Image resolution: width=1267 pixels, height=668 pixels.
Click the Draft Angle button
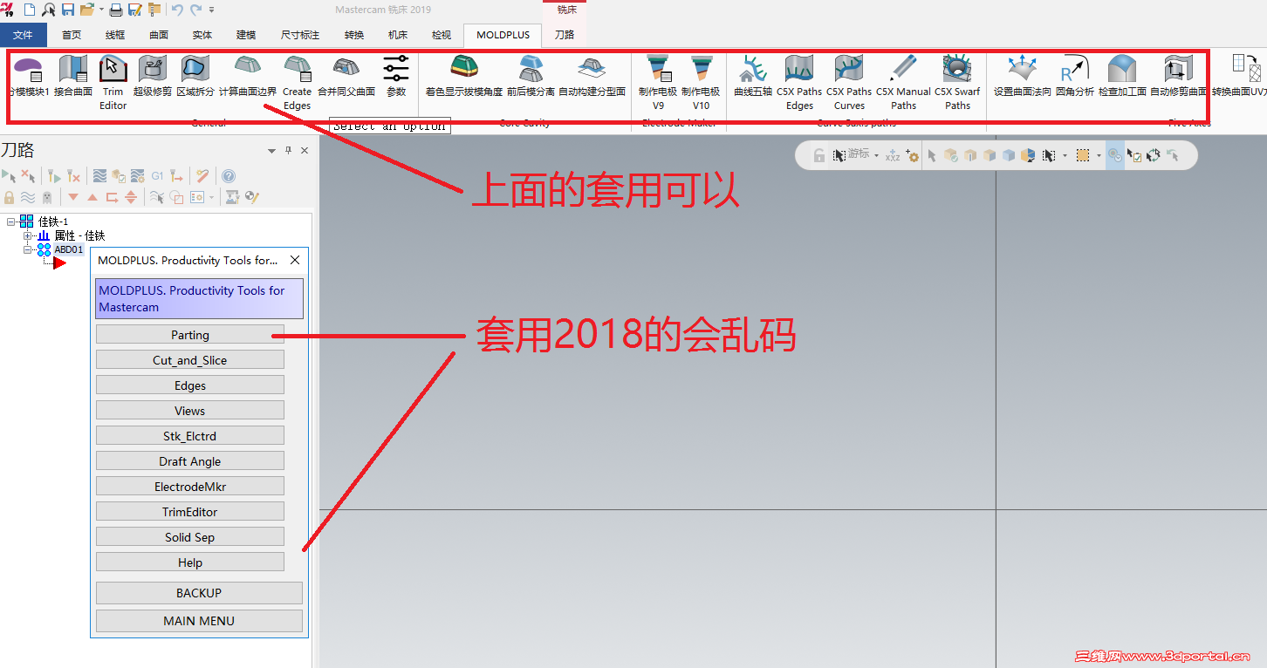click(190, 461)
